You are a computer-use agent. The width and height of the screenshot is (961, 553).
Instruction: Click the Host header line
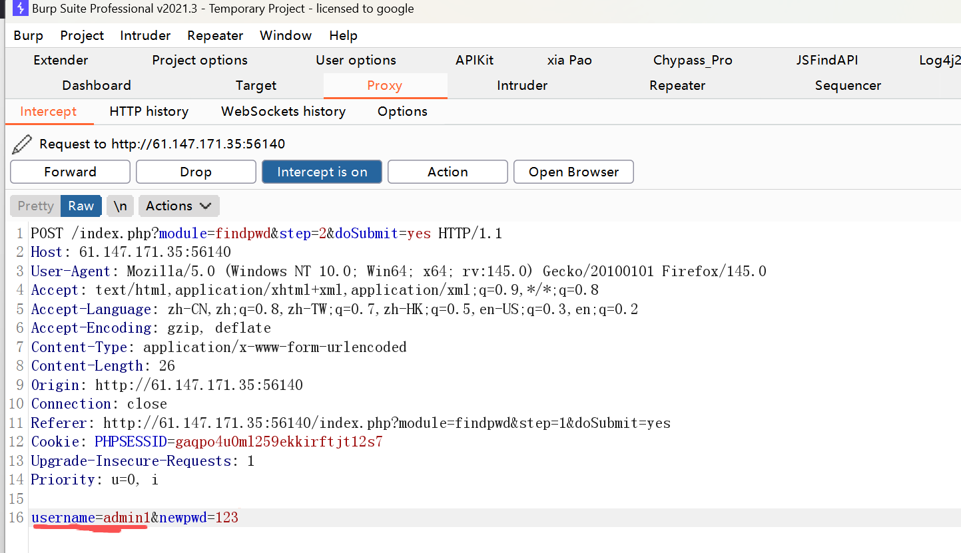(131, 252)
